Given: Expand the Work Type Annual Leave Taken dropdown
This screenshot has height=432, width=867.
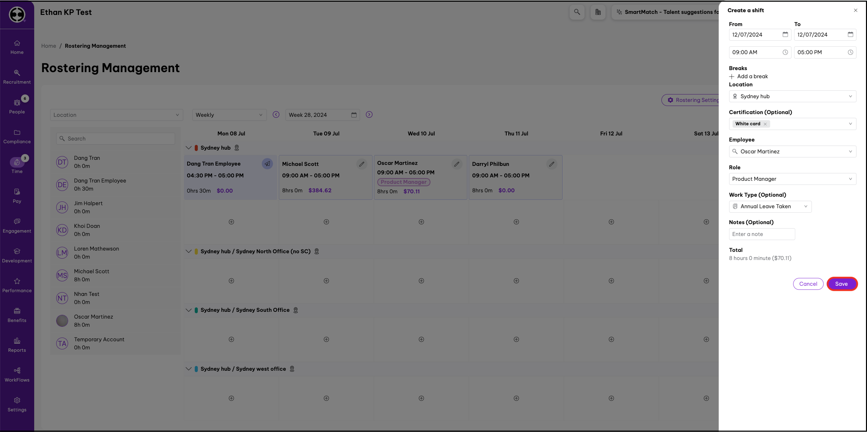Looking at the screenshot, I should click(770, 207).
